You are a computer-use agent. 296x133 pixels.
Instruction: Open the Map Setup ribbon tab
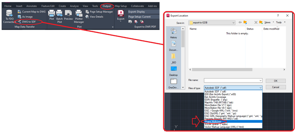pos(121,6)
